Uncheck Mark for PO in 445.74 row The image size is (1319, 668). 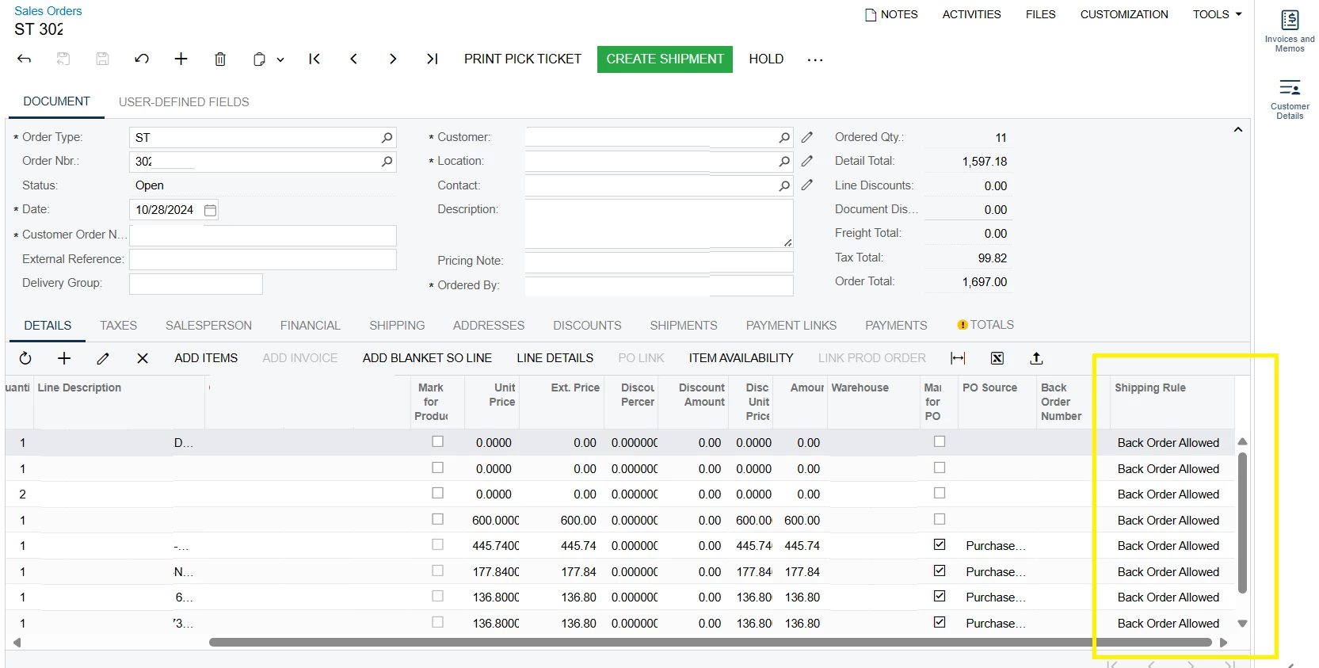pos(940,544)
